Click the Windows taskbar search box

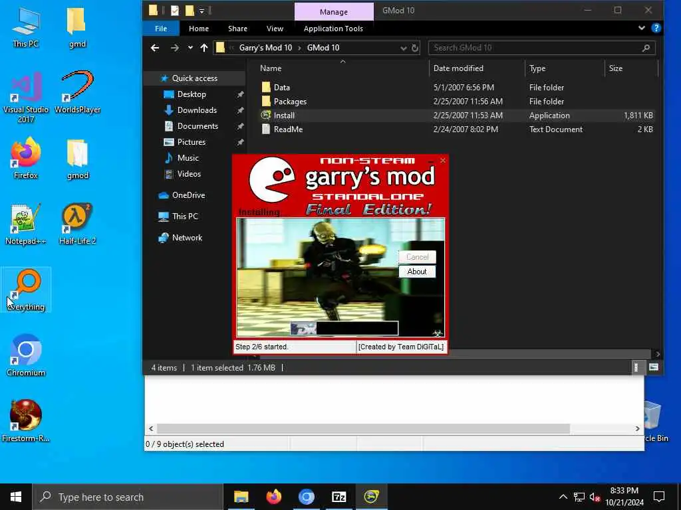[x=128, y=497]
